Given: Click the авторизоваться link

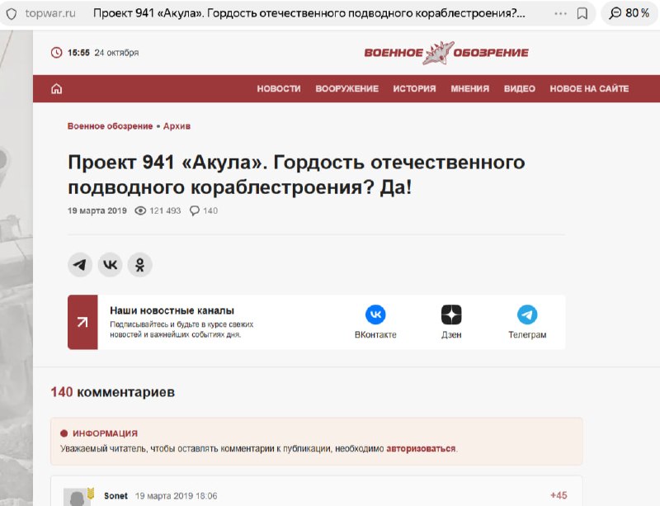Looking at the screenshot, I should coord(421,449).
